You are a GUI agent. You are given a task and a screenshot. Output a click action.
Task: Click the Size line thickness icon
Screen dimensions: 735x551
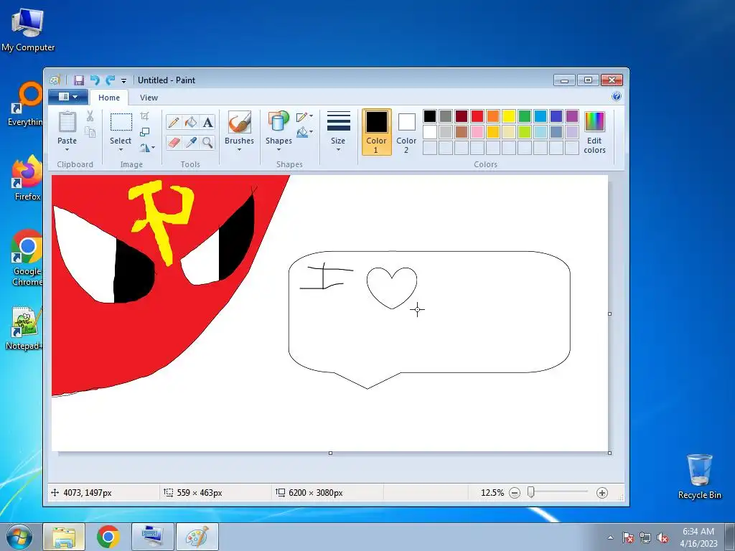pyautogui.click(x=339, y=122)
